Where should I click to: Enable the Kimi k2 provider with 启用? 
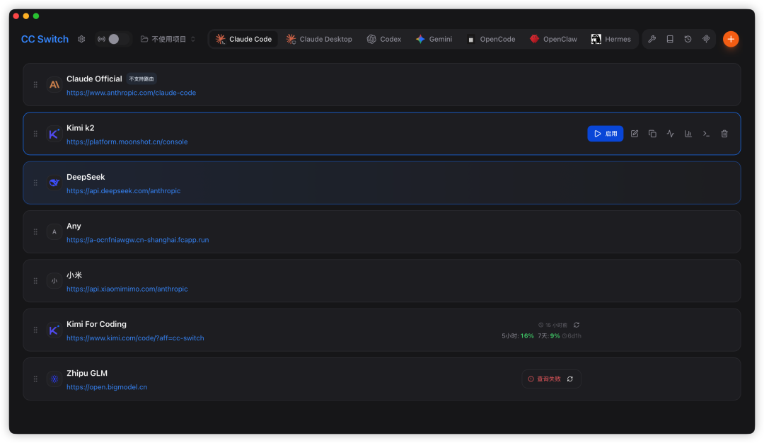tap(605, 134)
